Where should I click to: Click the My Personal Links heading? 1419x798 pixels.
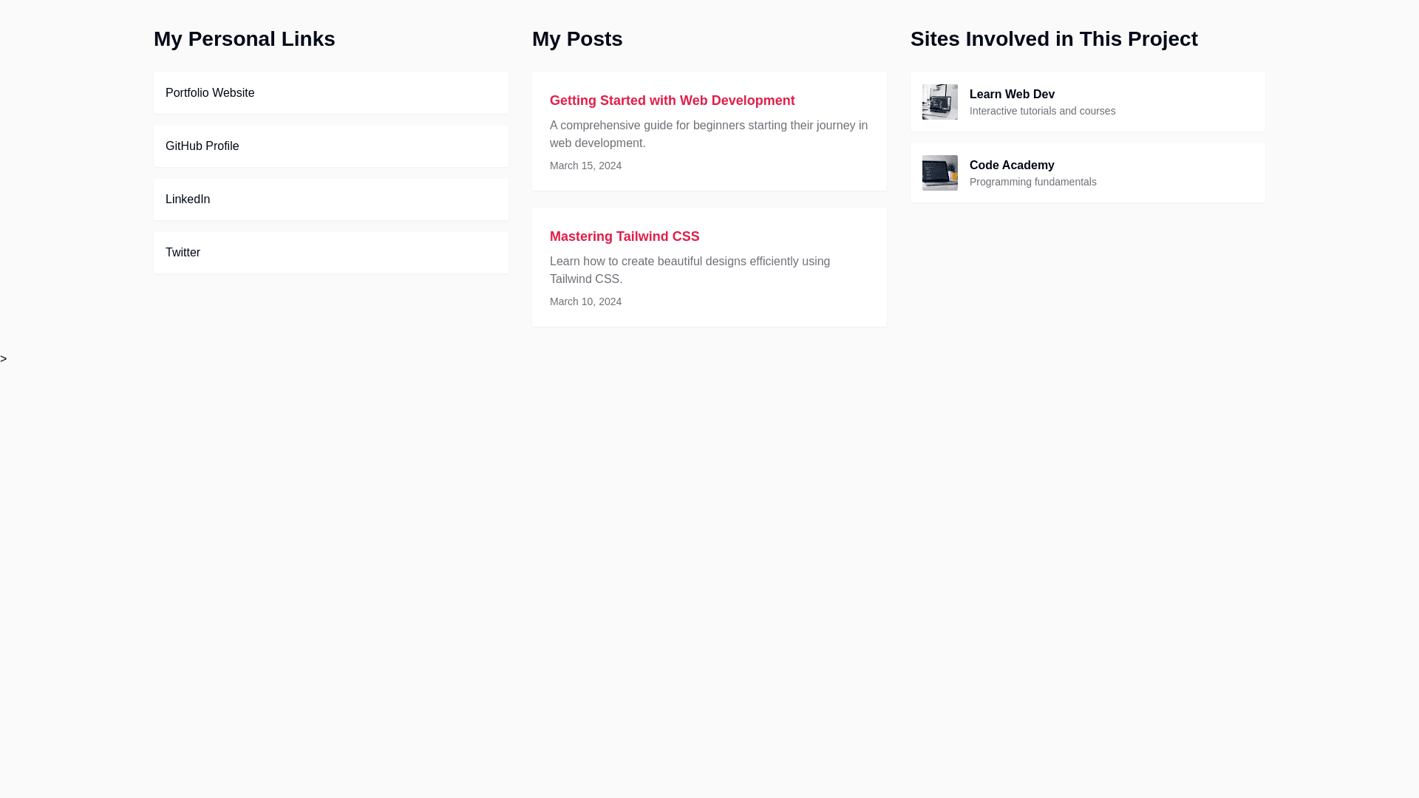coord(244,39)
